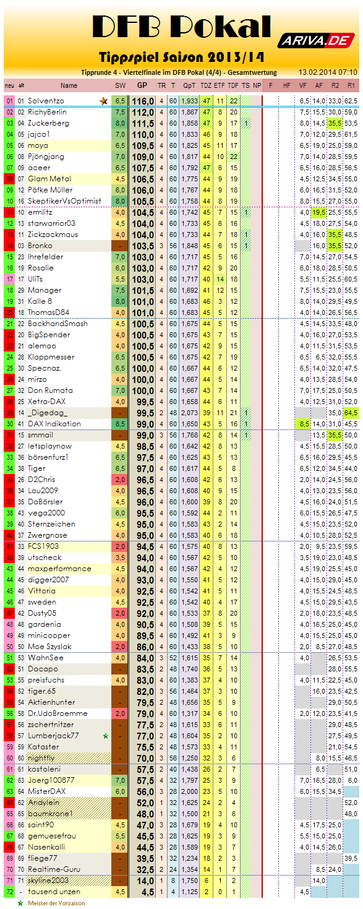
Task: Click the 'R2' column header
Action: point(335,85)
